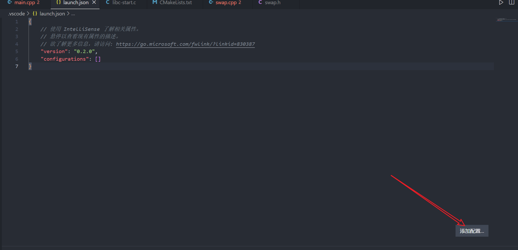
Task: Click the C++ icon on the swap.cpp tab
Action: (211, 2)
